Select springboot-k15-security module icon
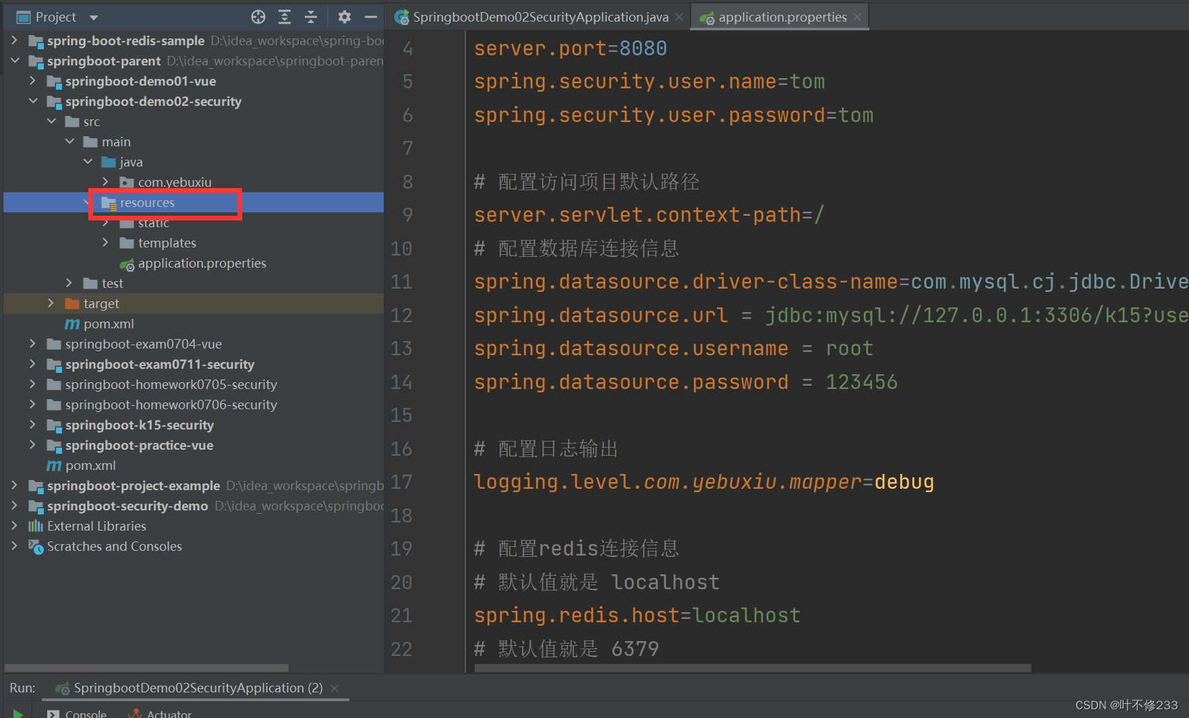Screen dimensions: 1189x718 (54, 425)
